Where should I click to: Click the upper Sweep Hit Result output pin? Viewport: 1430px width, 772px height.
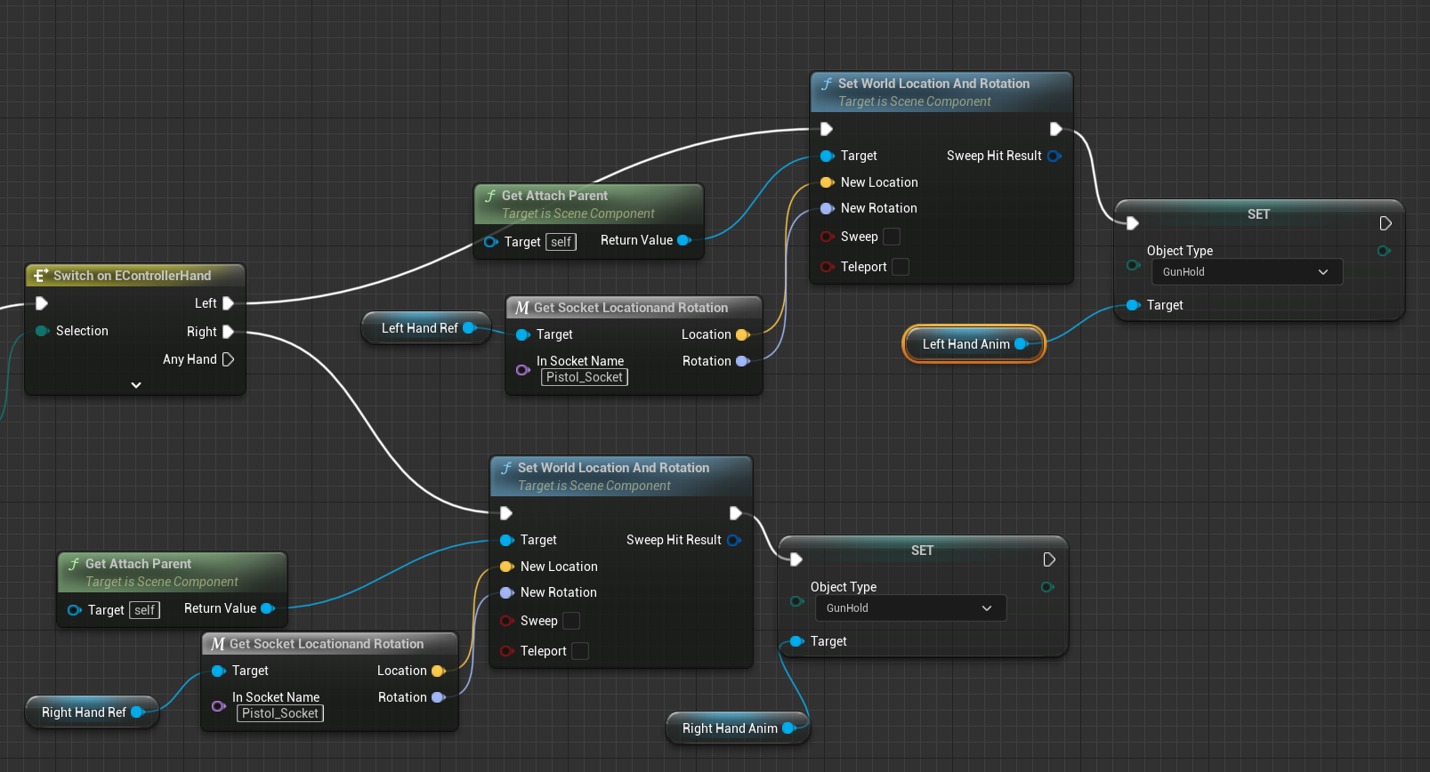pos(1054,156)
